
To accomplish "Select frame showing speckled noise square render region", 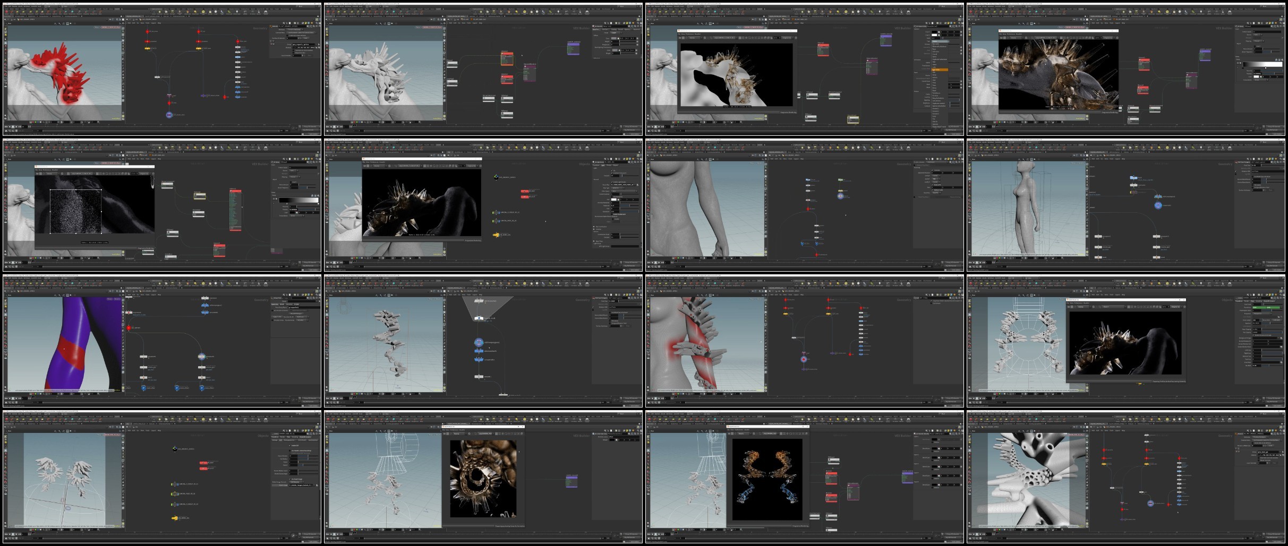I will [163, 205].
